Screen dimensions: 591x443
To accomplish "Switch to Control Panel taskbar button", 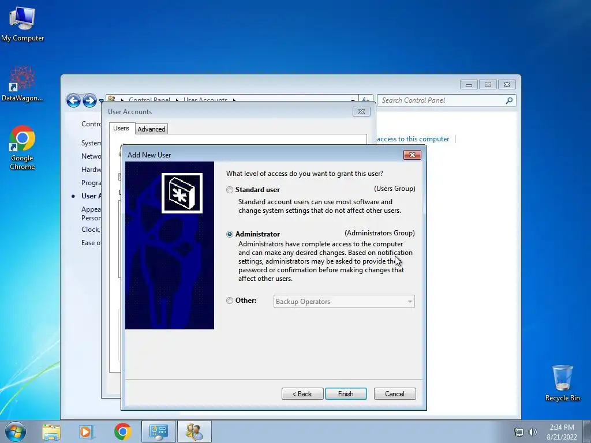I will [158, 431].
